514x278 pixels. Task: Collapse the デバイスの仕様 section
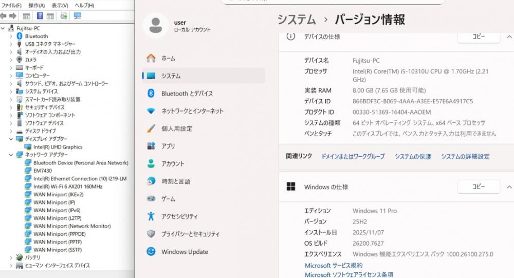click(x=509, y=36)
